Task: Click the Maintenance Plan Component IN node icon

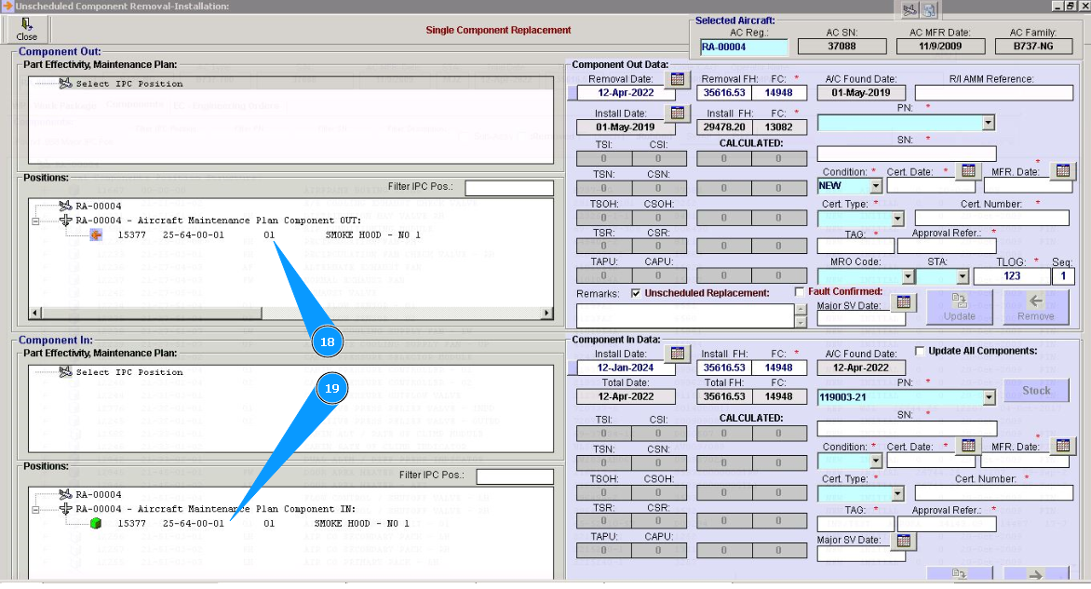Action: pos(65,509)
